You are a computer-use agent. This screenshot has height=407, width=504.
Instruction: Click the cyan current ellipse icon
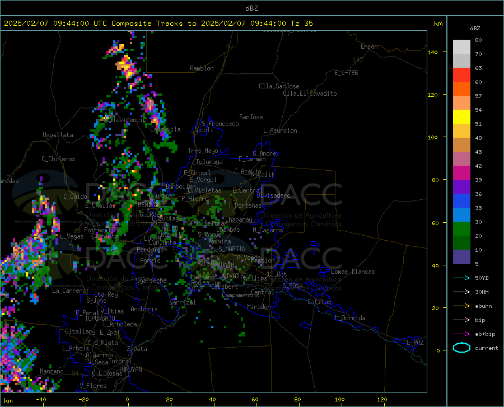coord(461,348)
